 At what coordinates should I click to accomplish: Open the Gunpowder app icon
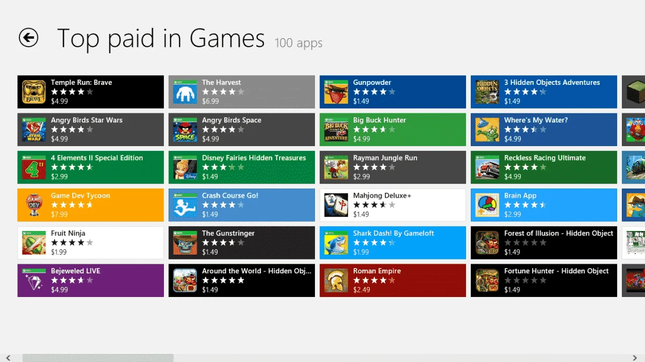[x=336, y=92]
